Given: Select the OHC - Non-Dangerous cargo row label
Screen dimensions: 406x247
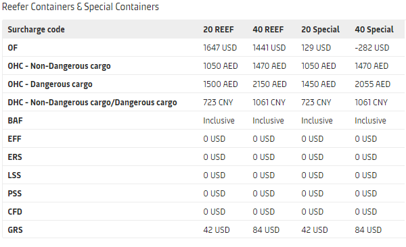Looking at the screenshot, I should pos(59,66).
